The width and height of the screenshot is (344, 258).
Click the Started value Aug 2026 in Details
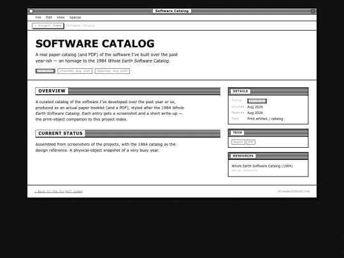pos(255,107)
